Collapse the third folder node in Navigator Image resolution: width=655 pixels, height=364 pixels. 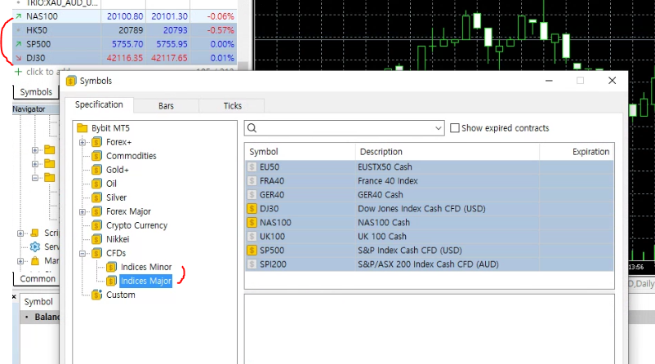35,178
